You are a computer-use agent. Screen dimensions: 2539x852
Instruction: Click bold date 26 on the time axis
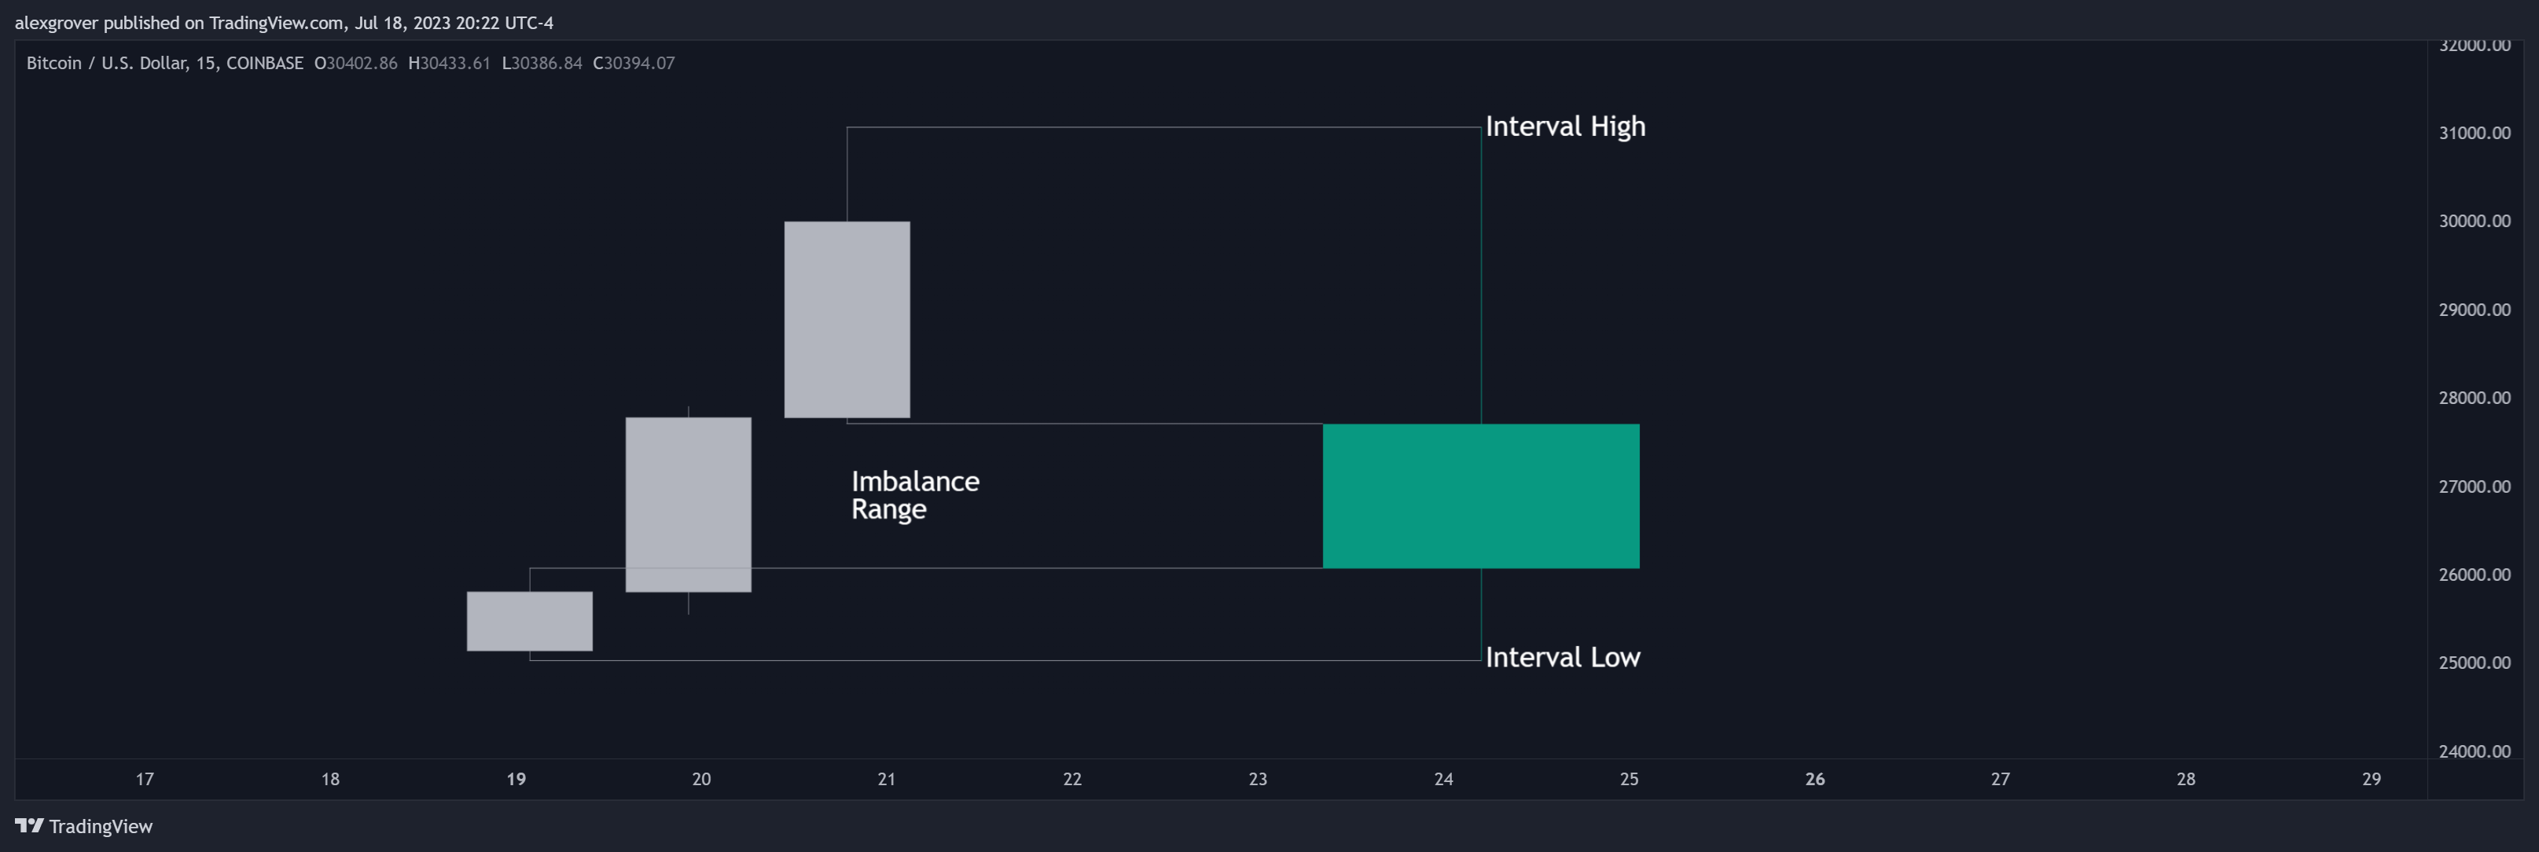pyautogui.click(x=1814, y=779)
